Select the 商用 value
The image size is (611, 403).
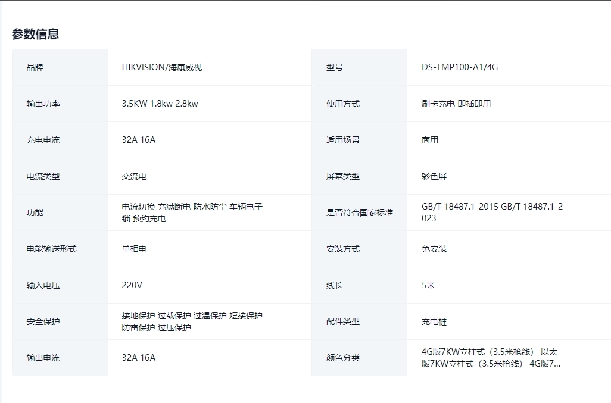(x=430, y=140)
